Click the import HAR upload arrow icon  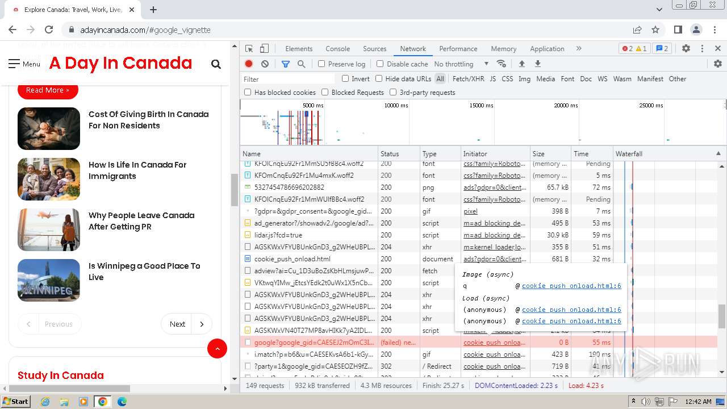click(522, 64)
